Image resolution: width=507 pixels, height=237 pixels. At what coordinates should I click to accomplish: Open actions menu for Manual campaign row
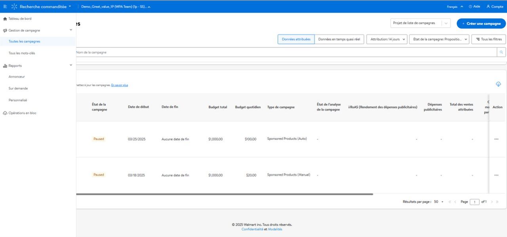[x=496, y=175]
